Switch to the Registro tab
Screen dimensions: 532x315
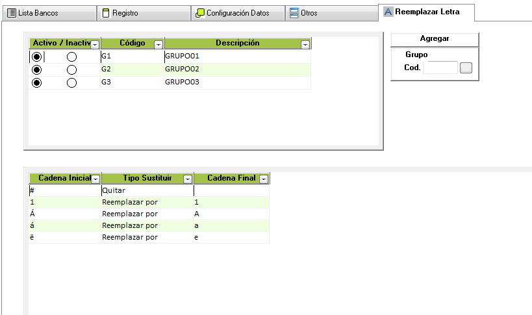tap(144, 13)
